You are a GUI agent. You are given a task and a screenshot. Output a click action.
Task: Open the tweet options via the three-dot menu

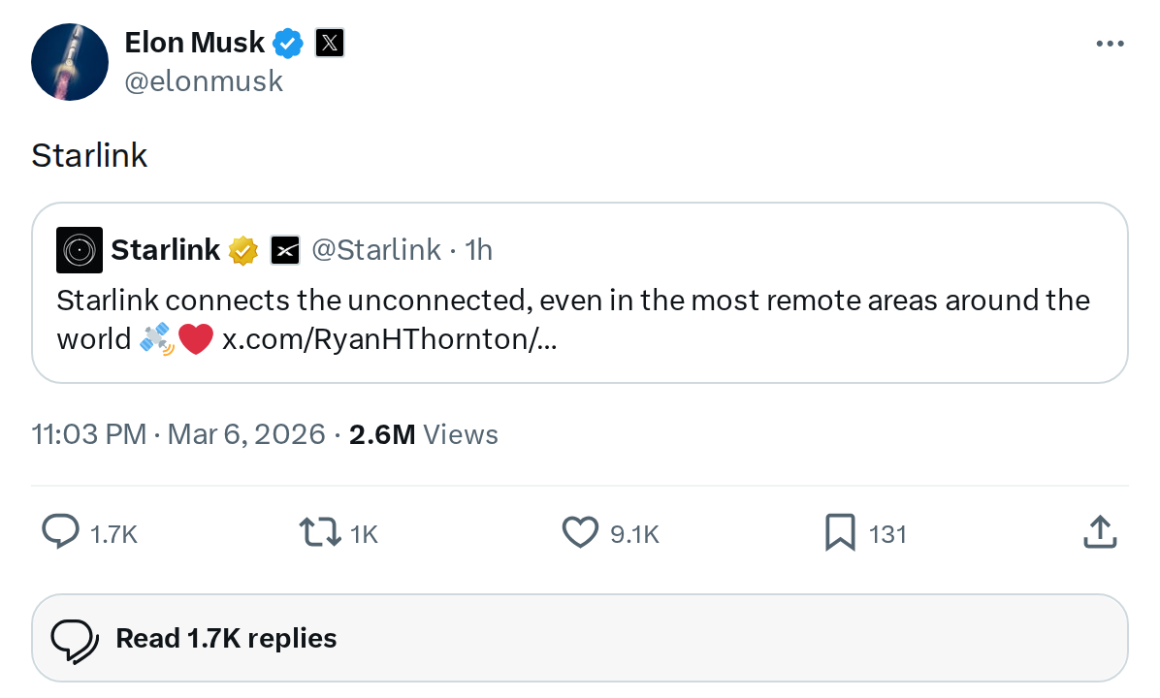1110,43
